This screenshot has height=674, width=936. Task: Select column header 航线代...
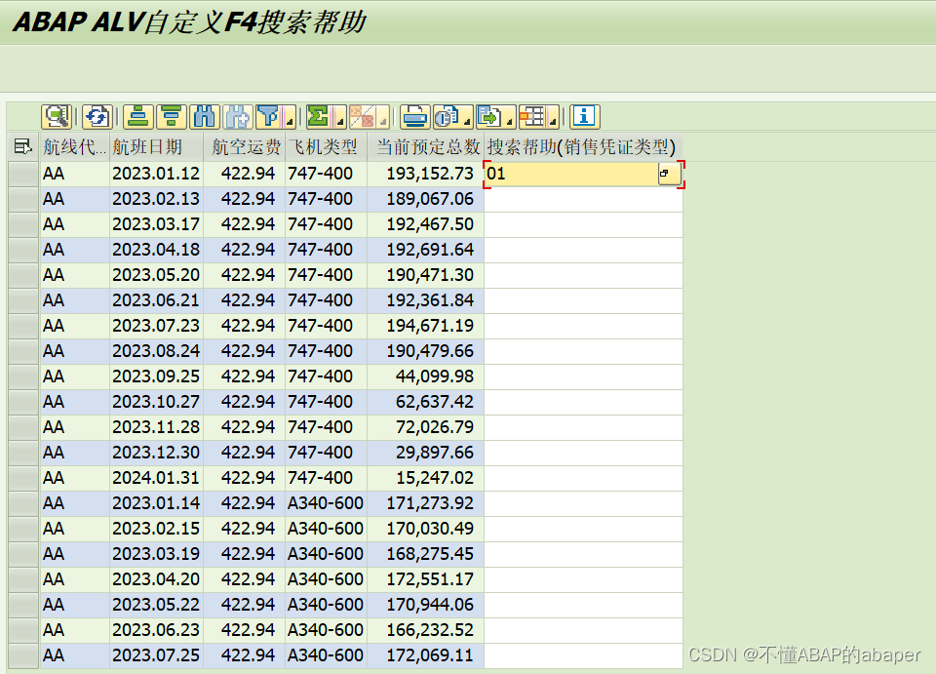click(x=74, y=146)
